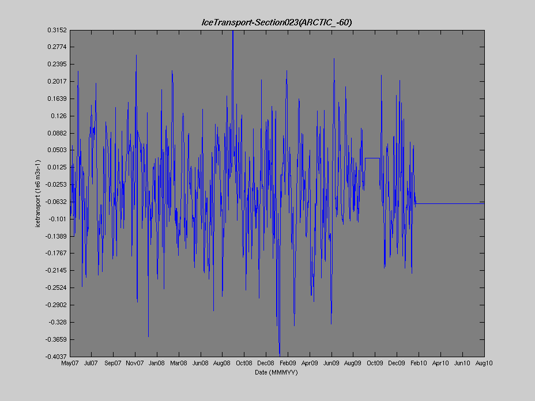
Task: Click y-axis value -0.3659
Action: click(x=56, y=339)
